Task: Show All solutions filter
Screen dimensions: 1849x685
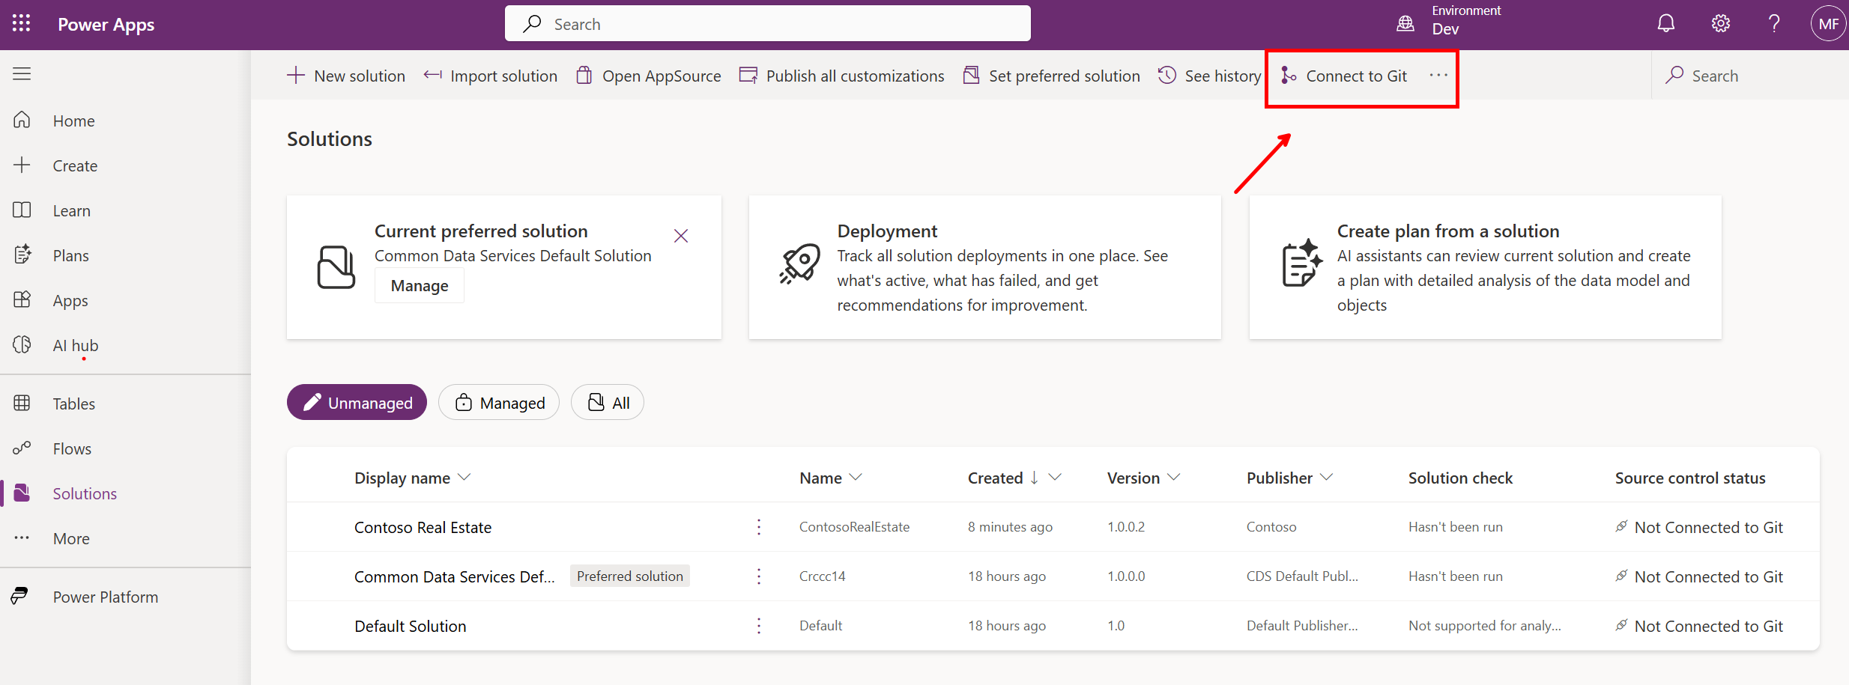Action: pyautogui.click(x=608, y=403)
